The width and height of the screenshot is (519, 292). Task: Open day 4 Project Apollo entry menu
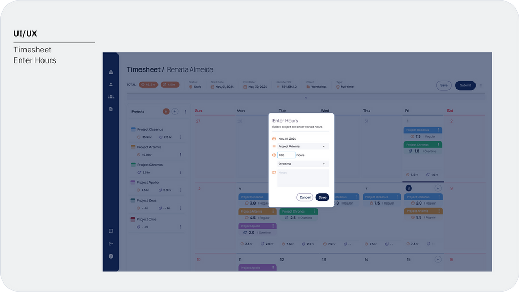(273, 226)
